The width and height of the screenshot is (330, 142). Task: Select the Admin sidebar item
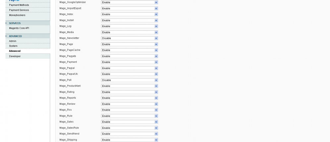pos(13,41)
